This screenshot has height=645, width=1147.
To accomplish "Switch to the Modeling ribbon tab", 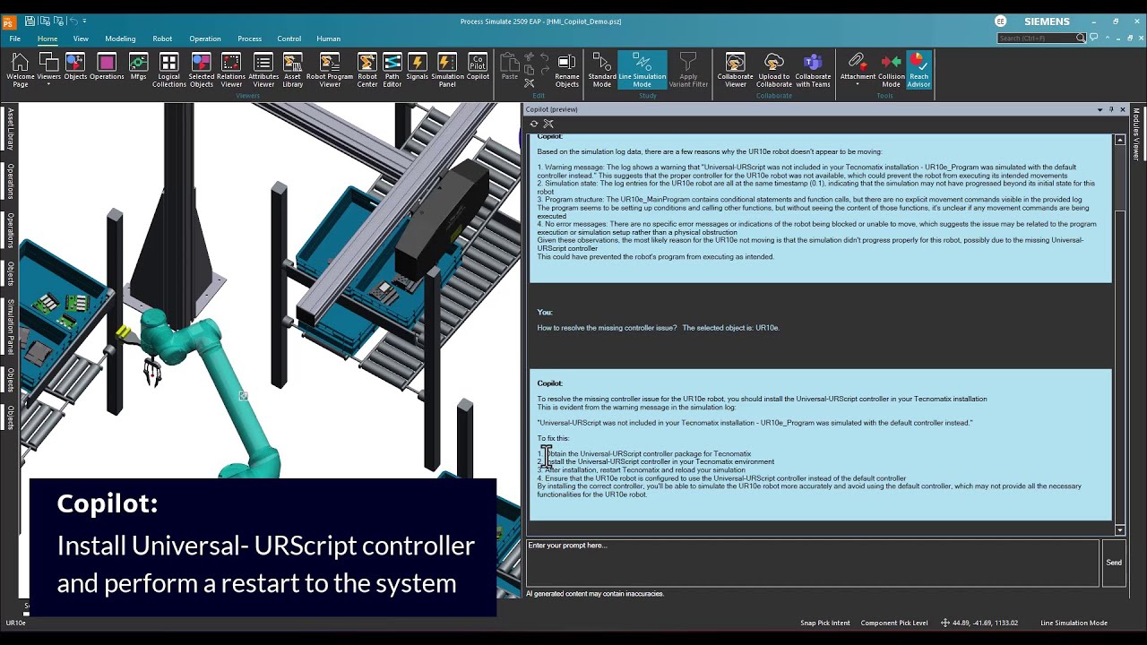I will pos(120,39).
